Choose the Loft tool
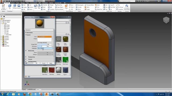This screenshot has height=96, width=172. pyautogui.click(x=23, y=5)
